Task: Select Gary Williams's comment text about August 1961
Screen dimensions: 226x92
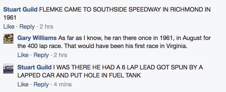Action: [114, 42]
